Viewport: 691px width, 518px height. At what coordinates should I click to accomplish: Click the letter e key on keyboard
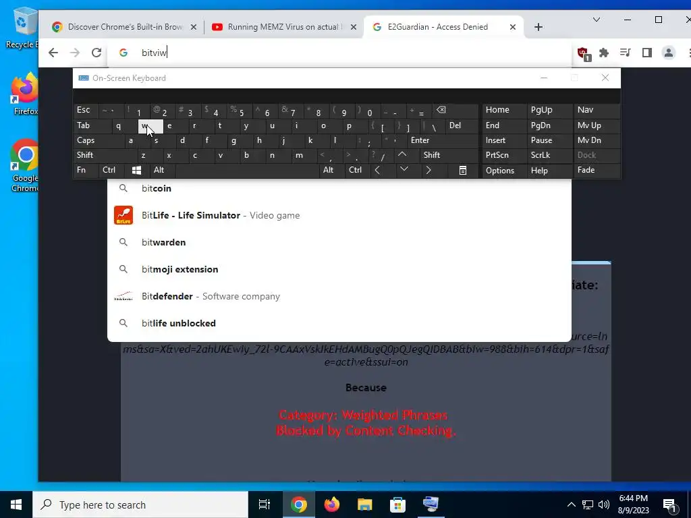(x=176, y=126)
